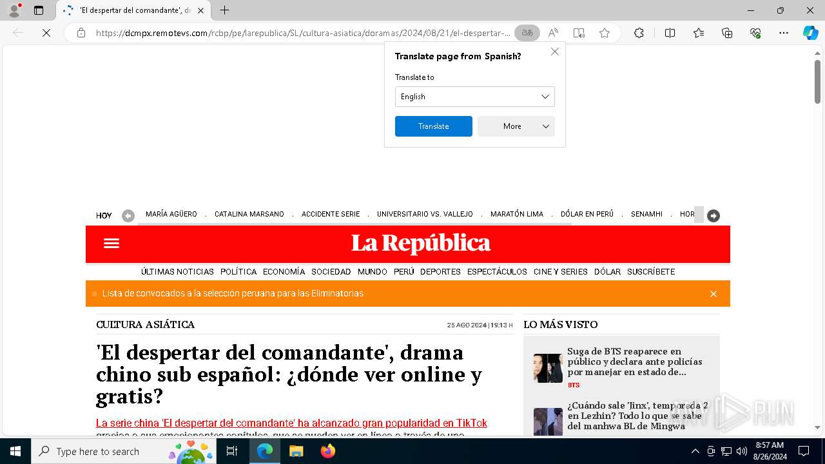The image size is (825, 464).
Task: Stop loading the page
Action: pos(46,33)
